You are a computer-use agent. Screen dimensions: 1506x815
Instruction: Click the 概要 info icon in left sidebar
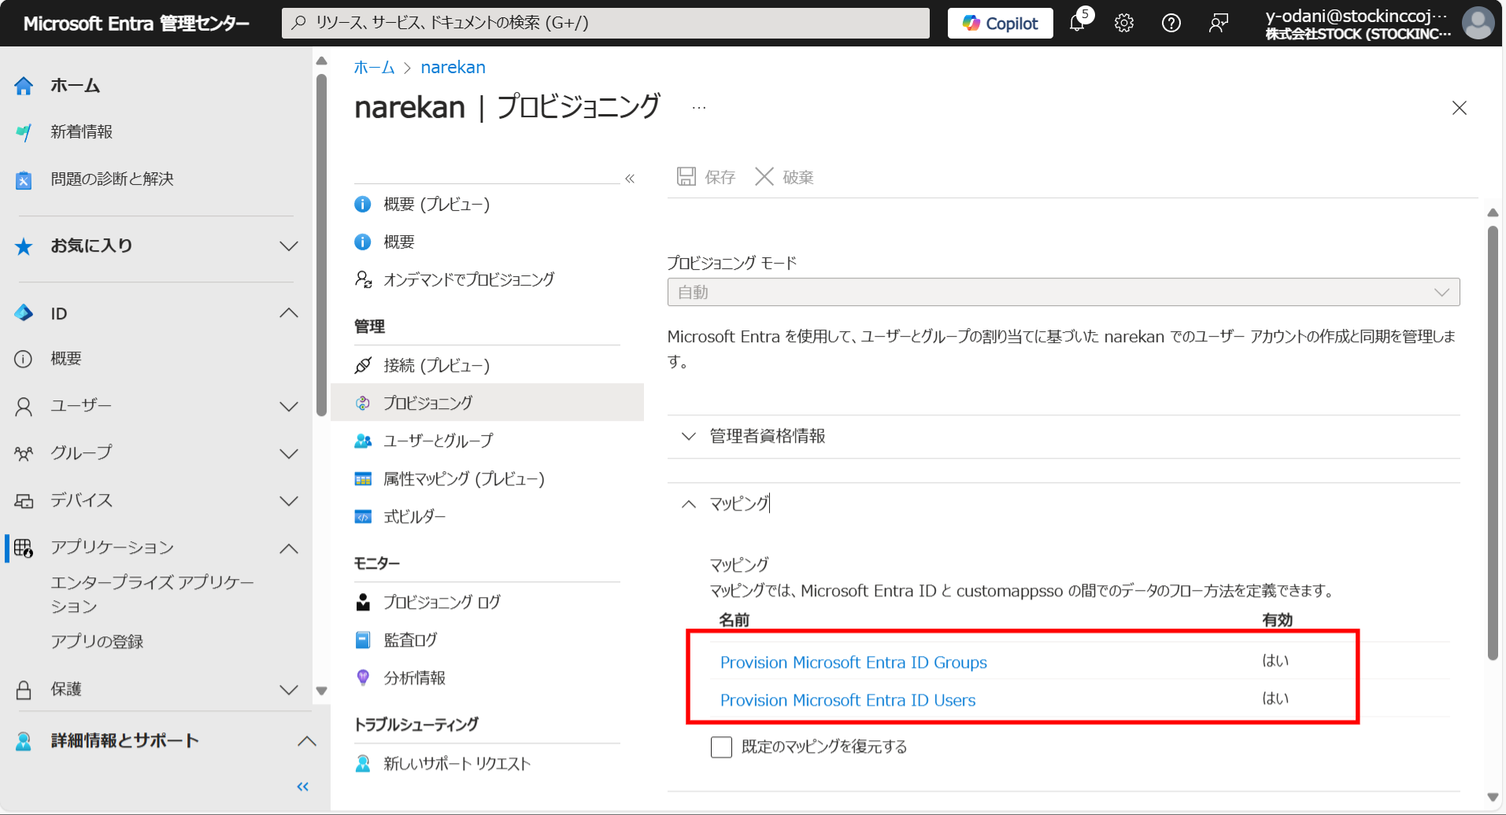click(24, 359)
